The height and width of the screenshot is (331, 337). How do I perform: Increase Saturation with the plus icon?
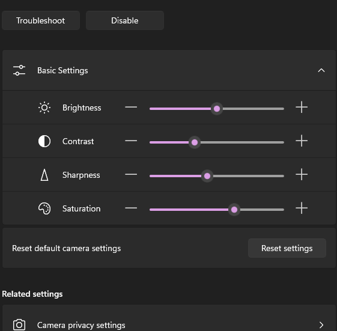302,208
